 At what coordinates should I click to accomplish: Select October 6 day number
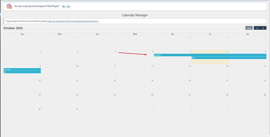(190, 52)
